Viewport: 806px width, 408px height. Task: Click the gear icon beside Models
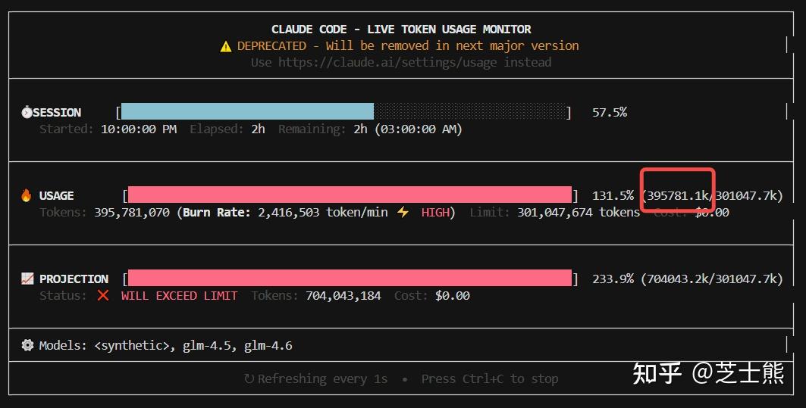point(27,346)
